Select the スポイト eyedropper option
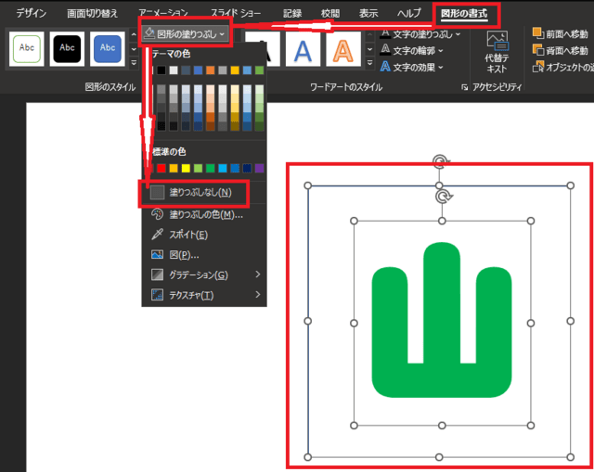 pyautogui.click(x=157, y=235)
